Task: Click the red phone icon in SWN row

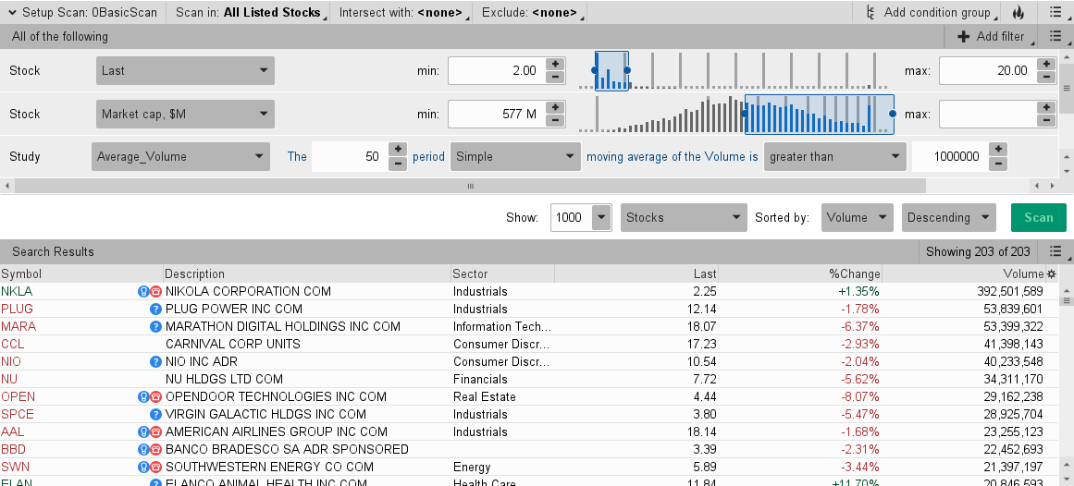Action: [155, 467]
